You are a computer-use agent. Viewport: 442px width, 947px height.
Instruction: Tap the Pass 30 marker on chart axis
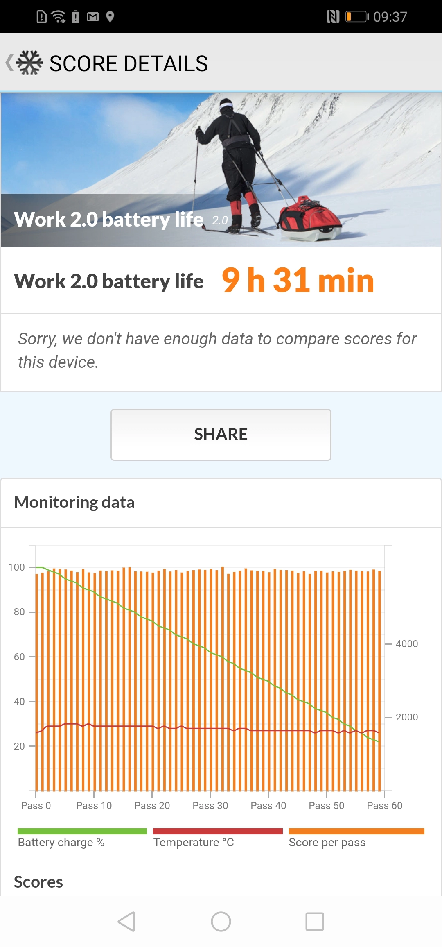point(210,805)
